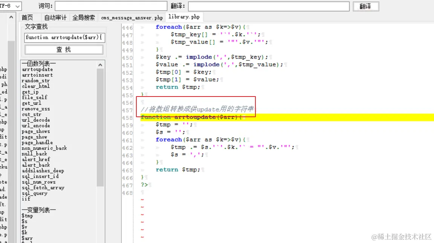
Task: Click the far-left file panel scroll-up arrow
Action: click(x=11, y=17)
